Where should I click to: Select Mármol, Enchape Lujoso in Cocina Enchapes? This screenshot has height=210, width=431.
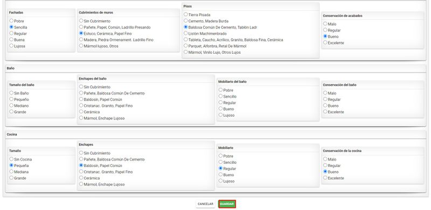81,184
